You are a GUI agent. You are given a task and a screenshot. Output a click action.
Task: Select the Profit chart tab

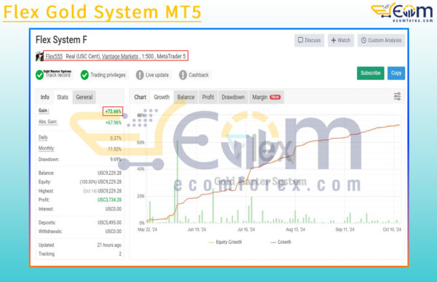pos(208,97)
